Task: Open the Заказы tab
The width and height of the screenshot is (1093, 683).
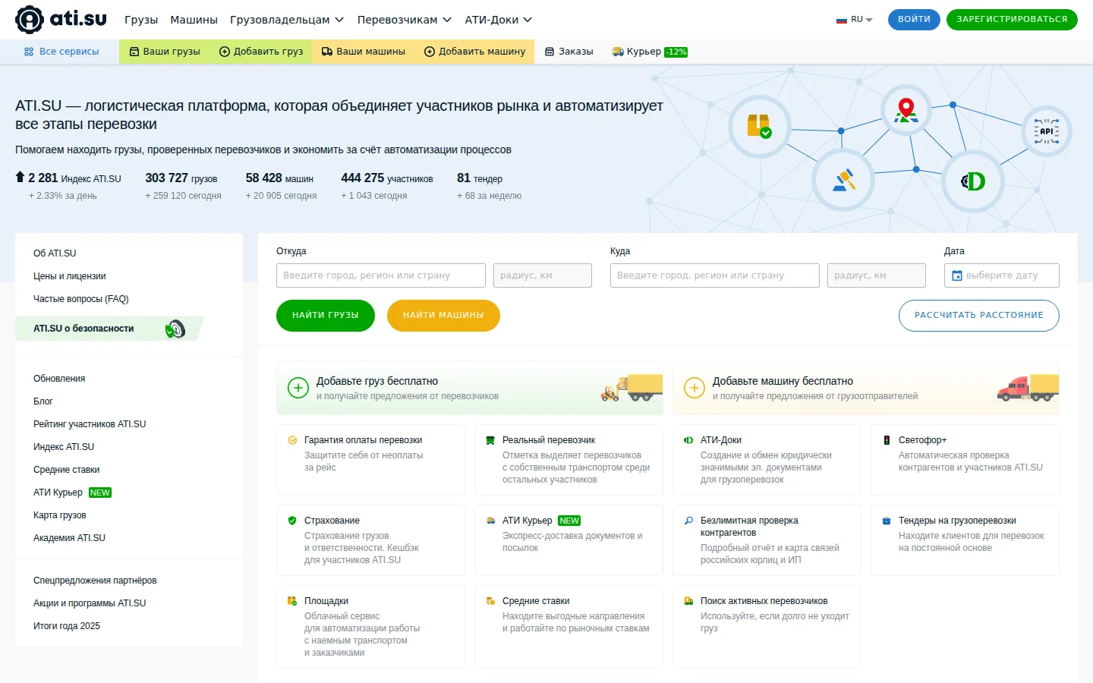Action: [569, 52]
